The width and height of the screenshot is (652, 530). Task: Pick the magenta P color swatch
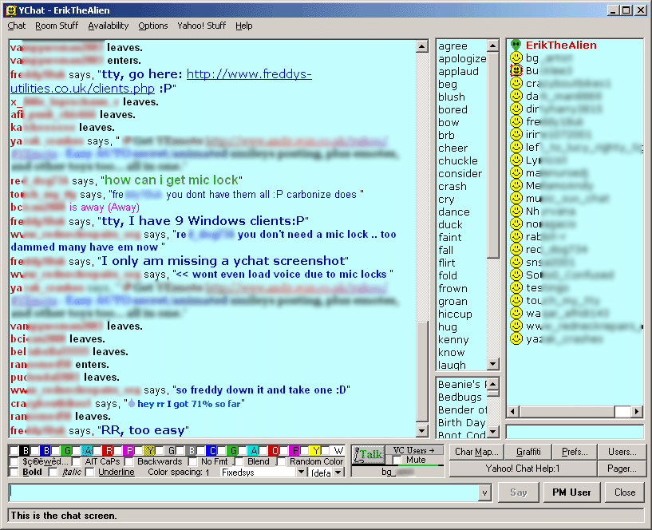click(x=128, y=451)
